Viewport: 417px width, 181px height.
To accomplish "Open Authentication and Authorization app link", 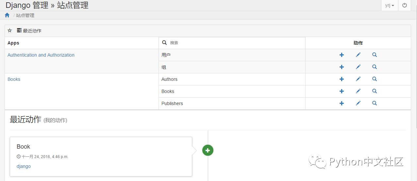I will (41, 55).
